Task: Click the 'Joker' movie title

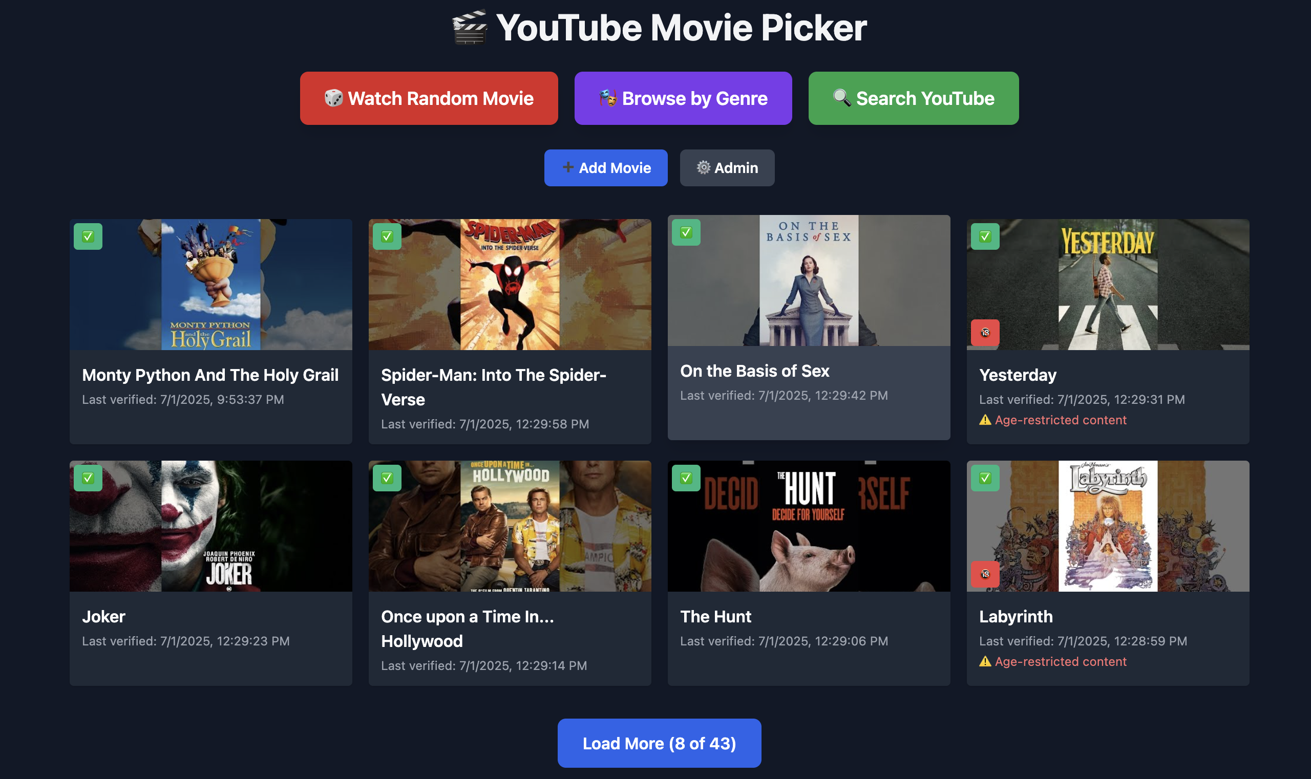Action: click(103, 616)
